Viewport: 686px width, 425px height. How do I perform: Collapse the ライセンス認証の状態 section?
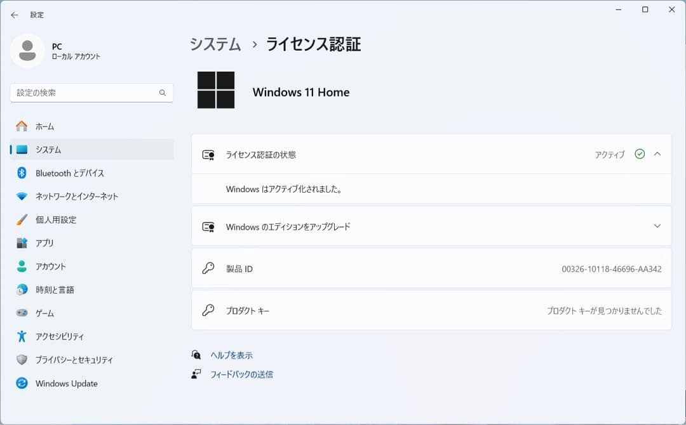pos(659,154)
